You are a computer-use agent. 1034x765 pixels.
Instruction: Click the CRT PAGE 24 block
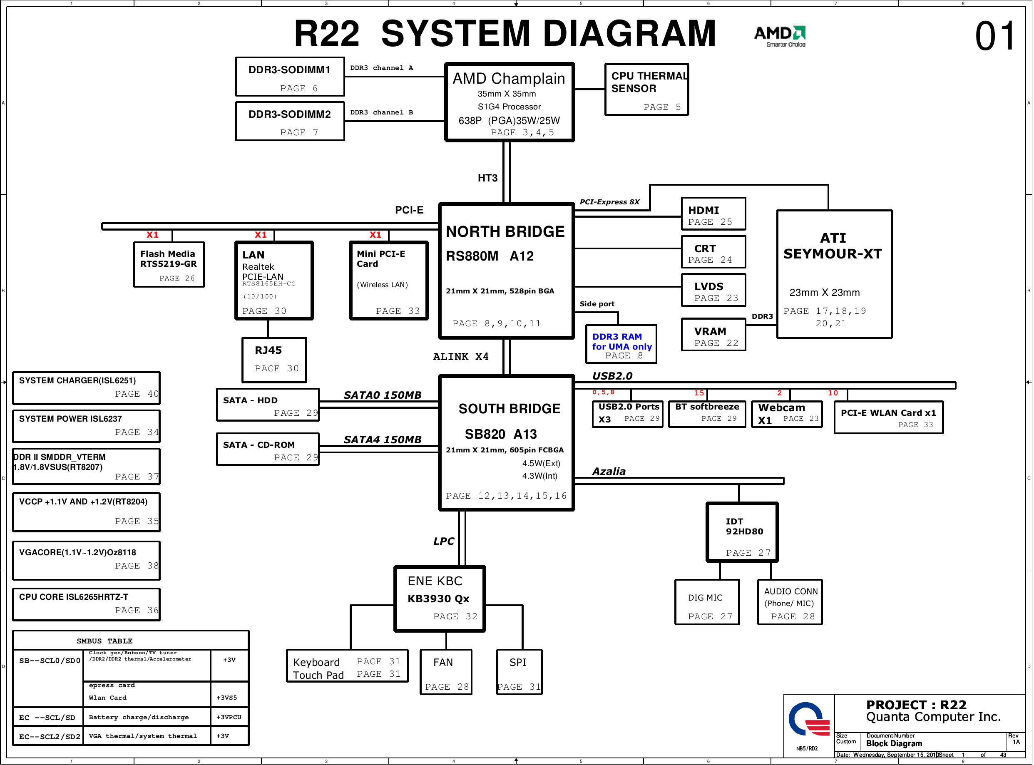pyautogui.click(x=713, y=252)
